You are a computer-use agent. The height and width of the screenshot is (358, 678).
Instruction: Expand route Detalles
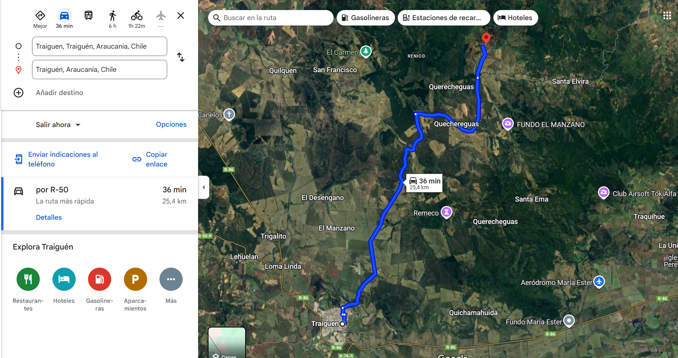pos(49,217)
